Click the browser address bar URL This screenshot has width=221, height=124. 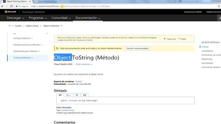pyautogui.click(x=70, y=6)
